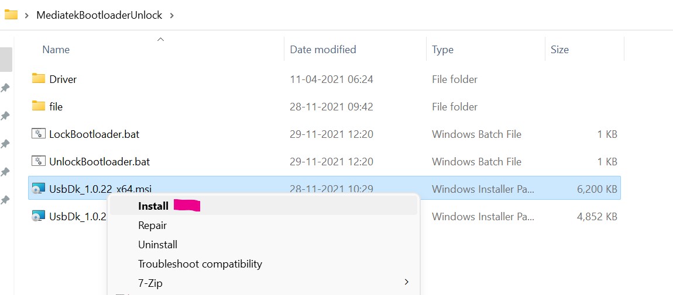This screenshot has width=673, height=295.
Task: Click the UsbDk x64 installer icon
Action: 39,189
